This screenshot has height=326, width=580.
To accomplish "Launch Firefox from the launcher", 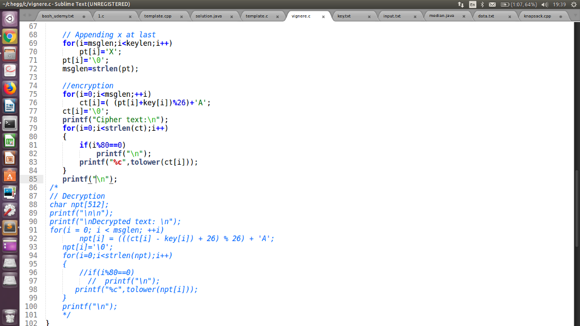I will click(10, 88).
